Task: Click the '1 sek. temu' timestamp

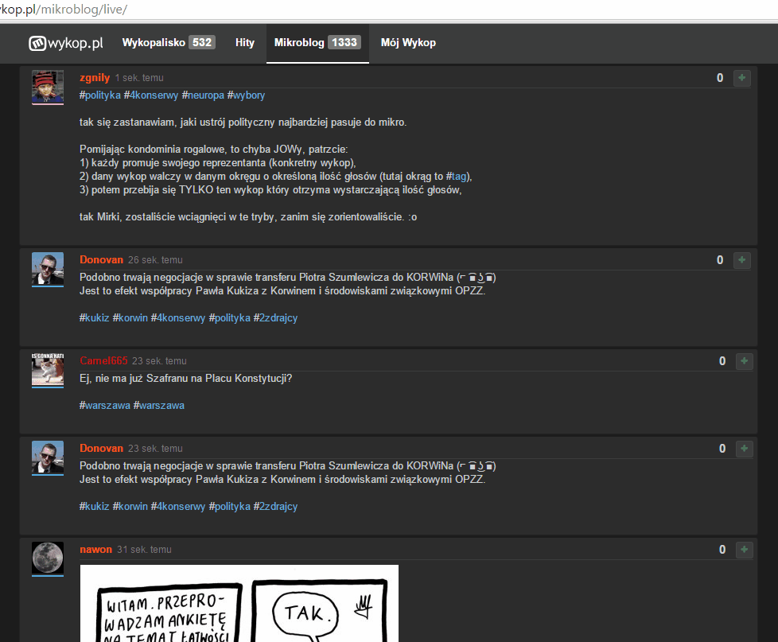Action: [139, 78]
